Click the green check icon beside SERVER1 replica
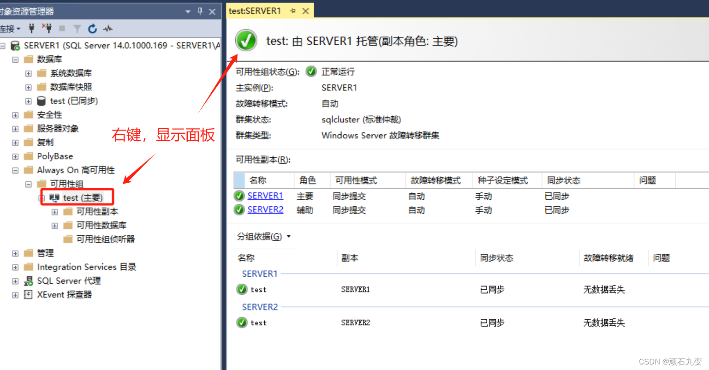Image resolution: width=709 pixels, height=370 pixels. [239, 196]
